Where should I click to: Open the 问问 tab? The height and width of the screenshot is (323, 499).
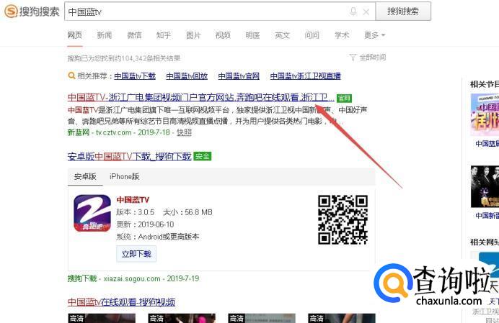[312, 35]
